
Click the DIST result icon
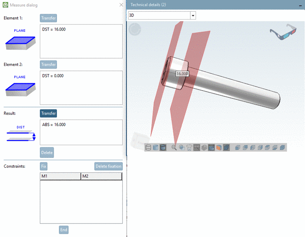click(x=21, y=135)
